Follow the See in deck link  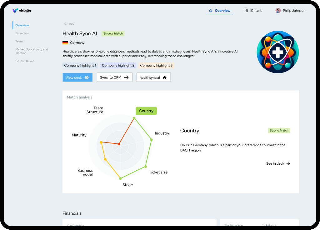pyautogui.click(x=278, y=163)
